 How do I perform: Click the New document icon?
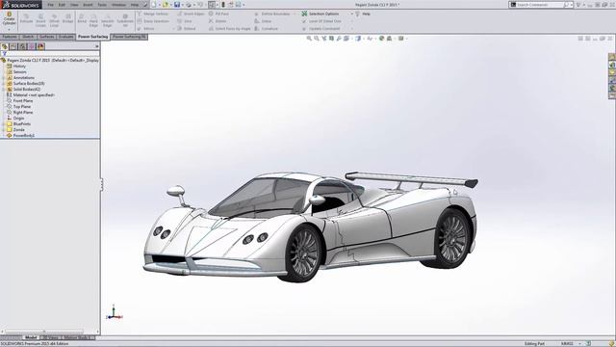click(x=154, y=5)
